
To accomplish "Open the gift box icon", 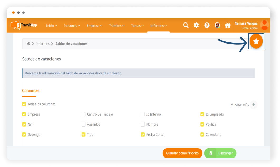I will 227,25.
